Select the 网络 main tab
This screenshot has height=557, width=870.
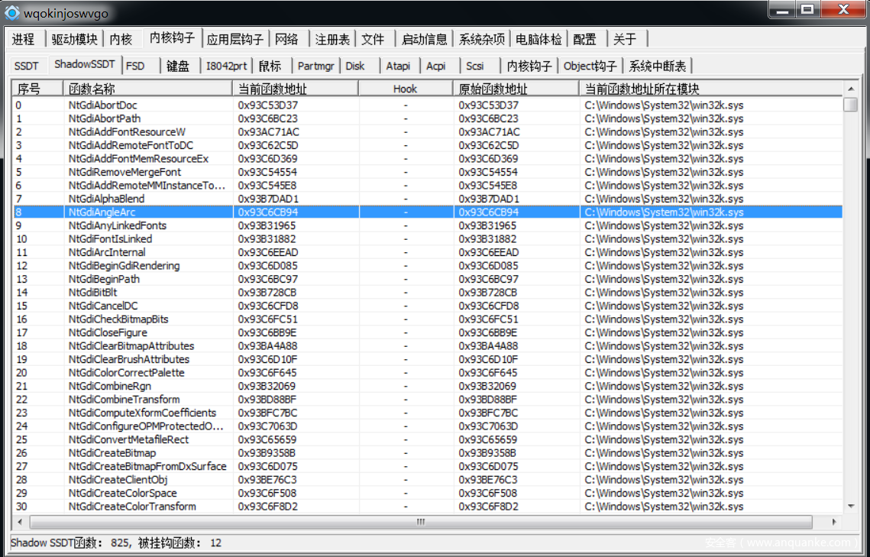[287, 39]
